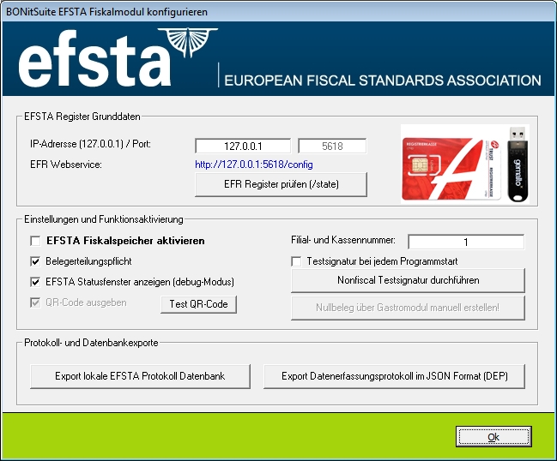Screen dimensions: 557x461
Task: Start Nonfiscal Testsignatur durchführen
Action: pos(408,280)
